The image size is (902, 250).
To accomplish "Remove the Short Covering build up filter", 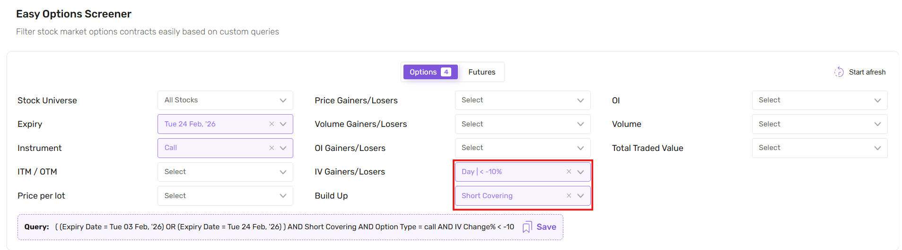I will (569, 196).
